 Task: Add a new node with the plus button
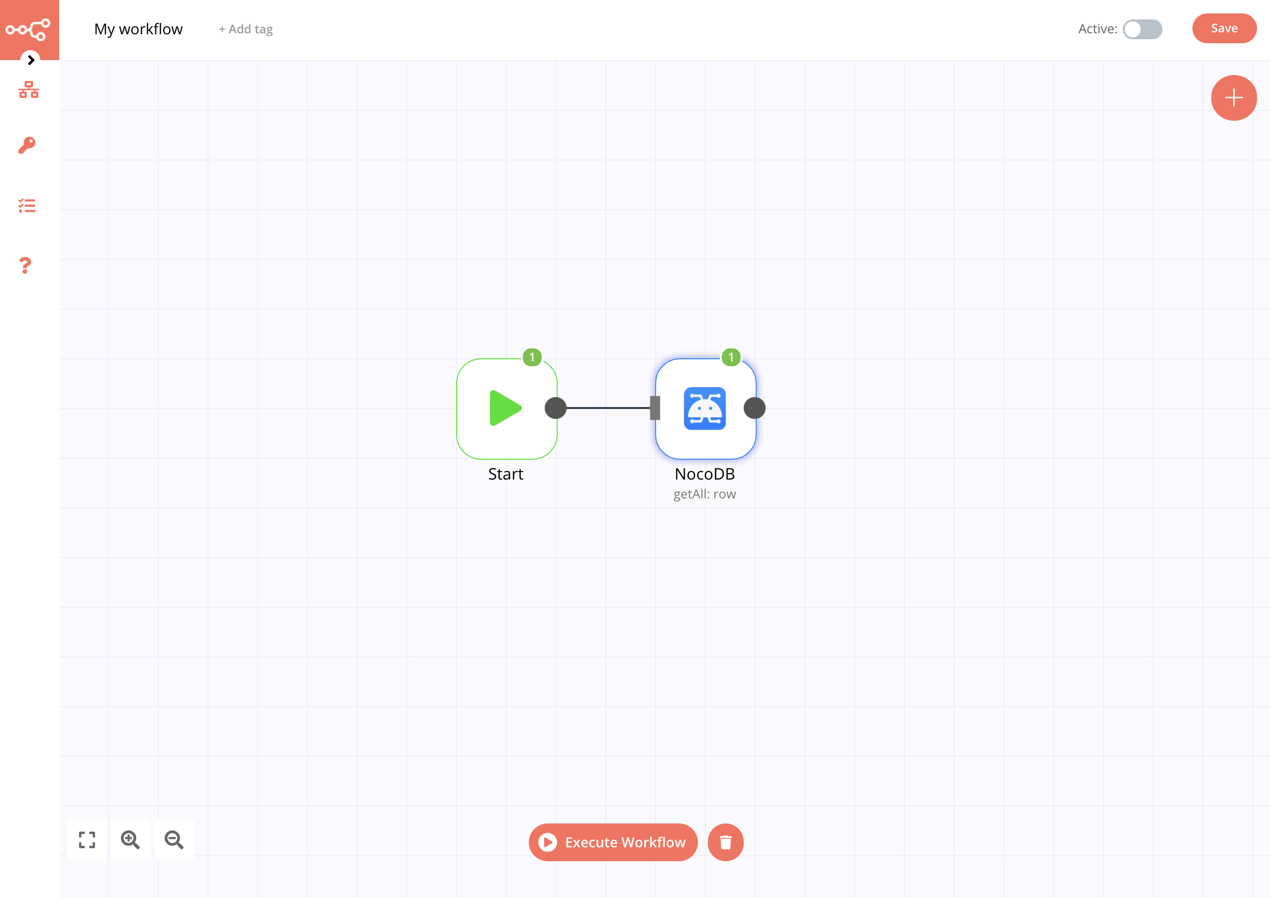1234,98
